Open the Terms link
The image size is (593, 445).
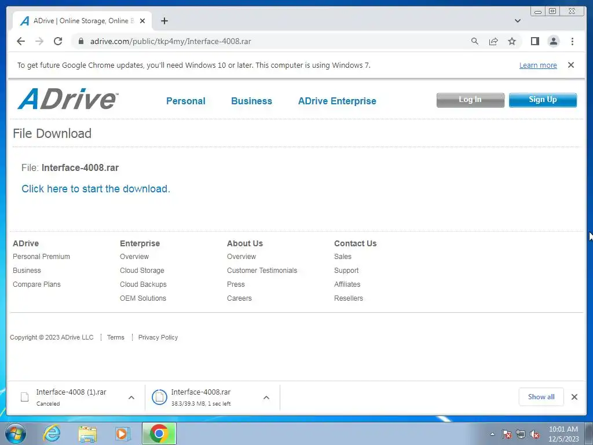pyautogui.click(x=115, y=337)
